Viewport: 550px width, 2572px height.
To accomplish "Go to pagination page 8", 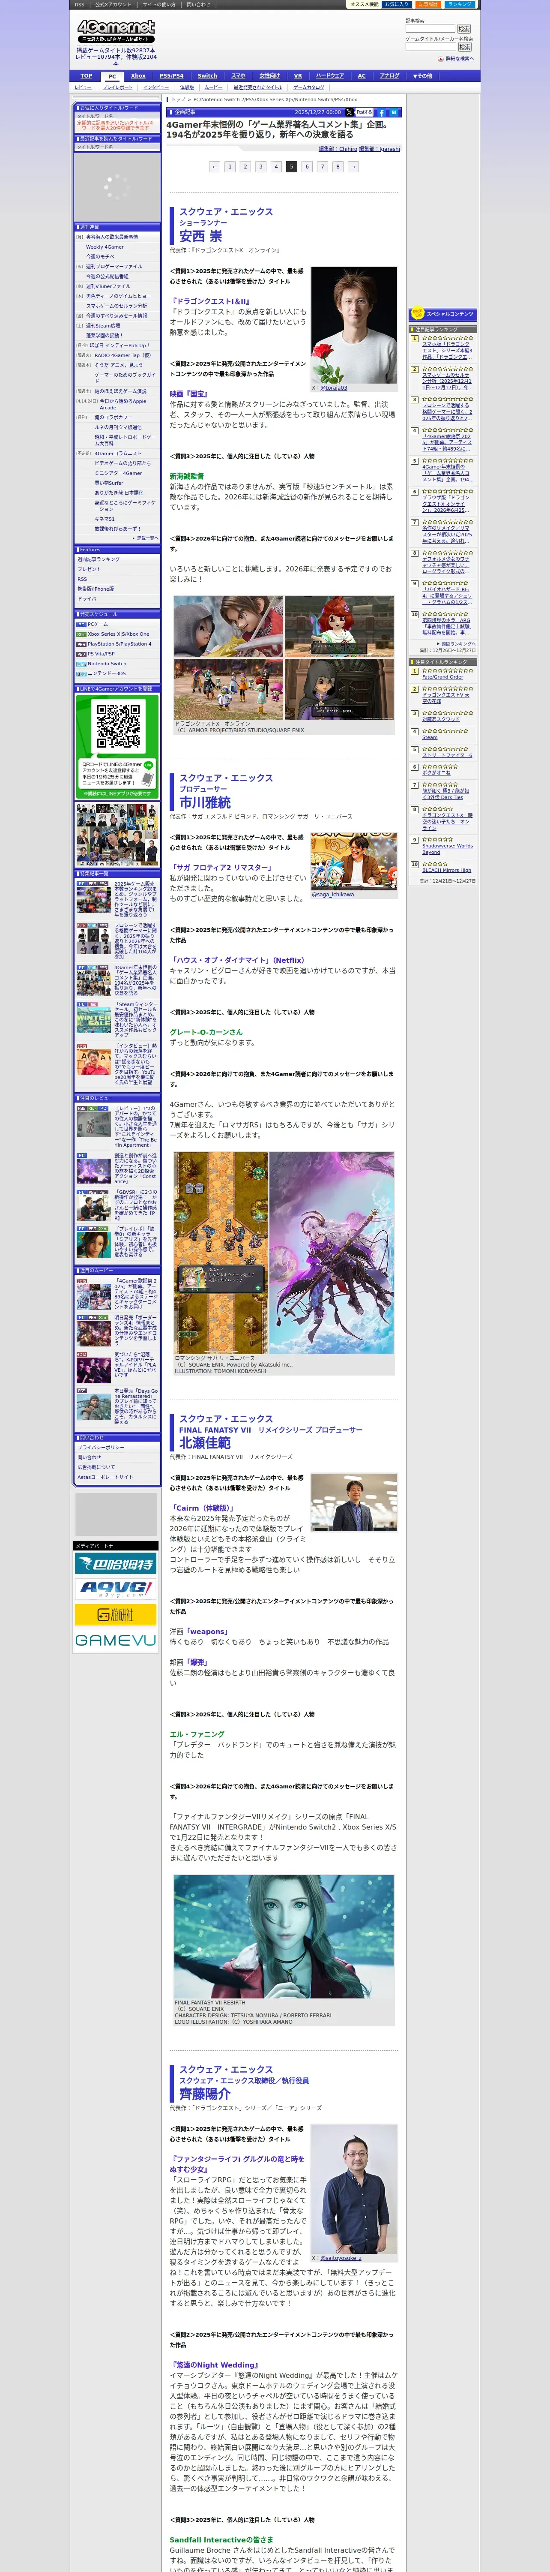I will click(x=338, y=167).
